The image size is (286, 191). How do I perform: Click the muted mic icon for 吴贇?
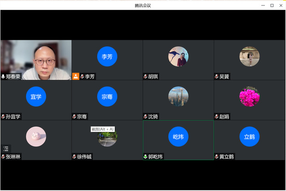(217, 76)
